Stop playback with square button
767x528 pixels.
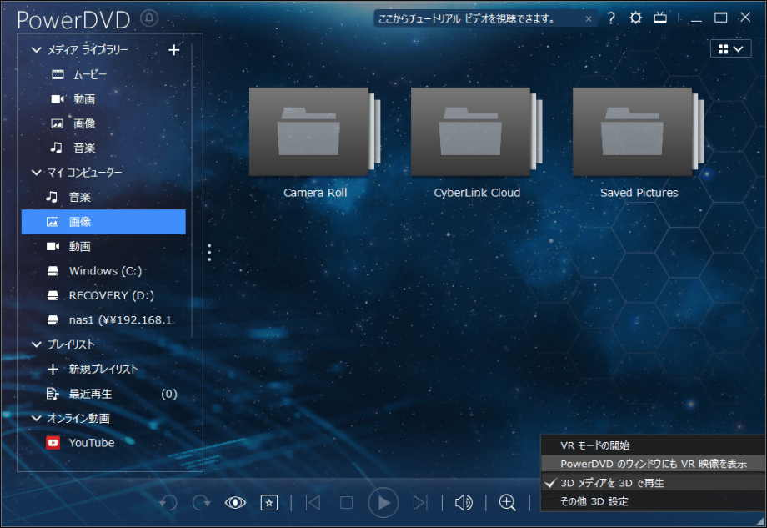(346, 502)
